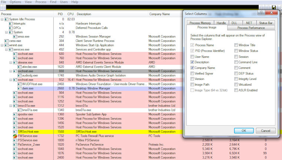Collapse svchost.exe PID 932 node
282x160 pixels.
click(11, 80)
